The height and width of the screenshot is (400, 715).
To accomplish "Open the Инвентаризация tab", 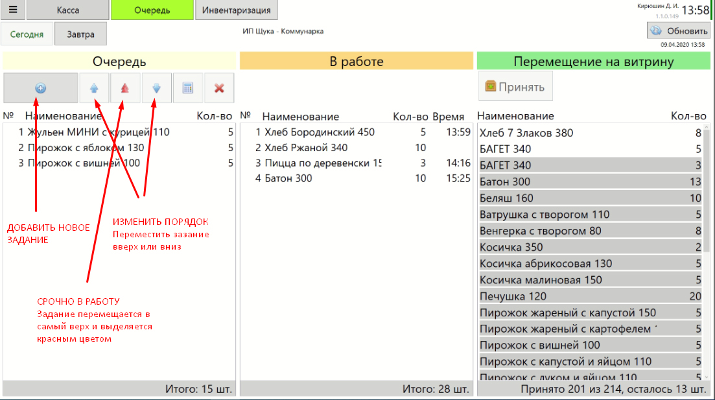I will tap(237, 10).
